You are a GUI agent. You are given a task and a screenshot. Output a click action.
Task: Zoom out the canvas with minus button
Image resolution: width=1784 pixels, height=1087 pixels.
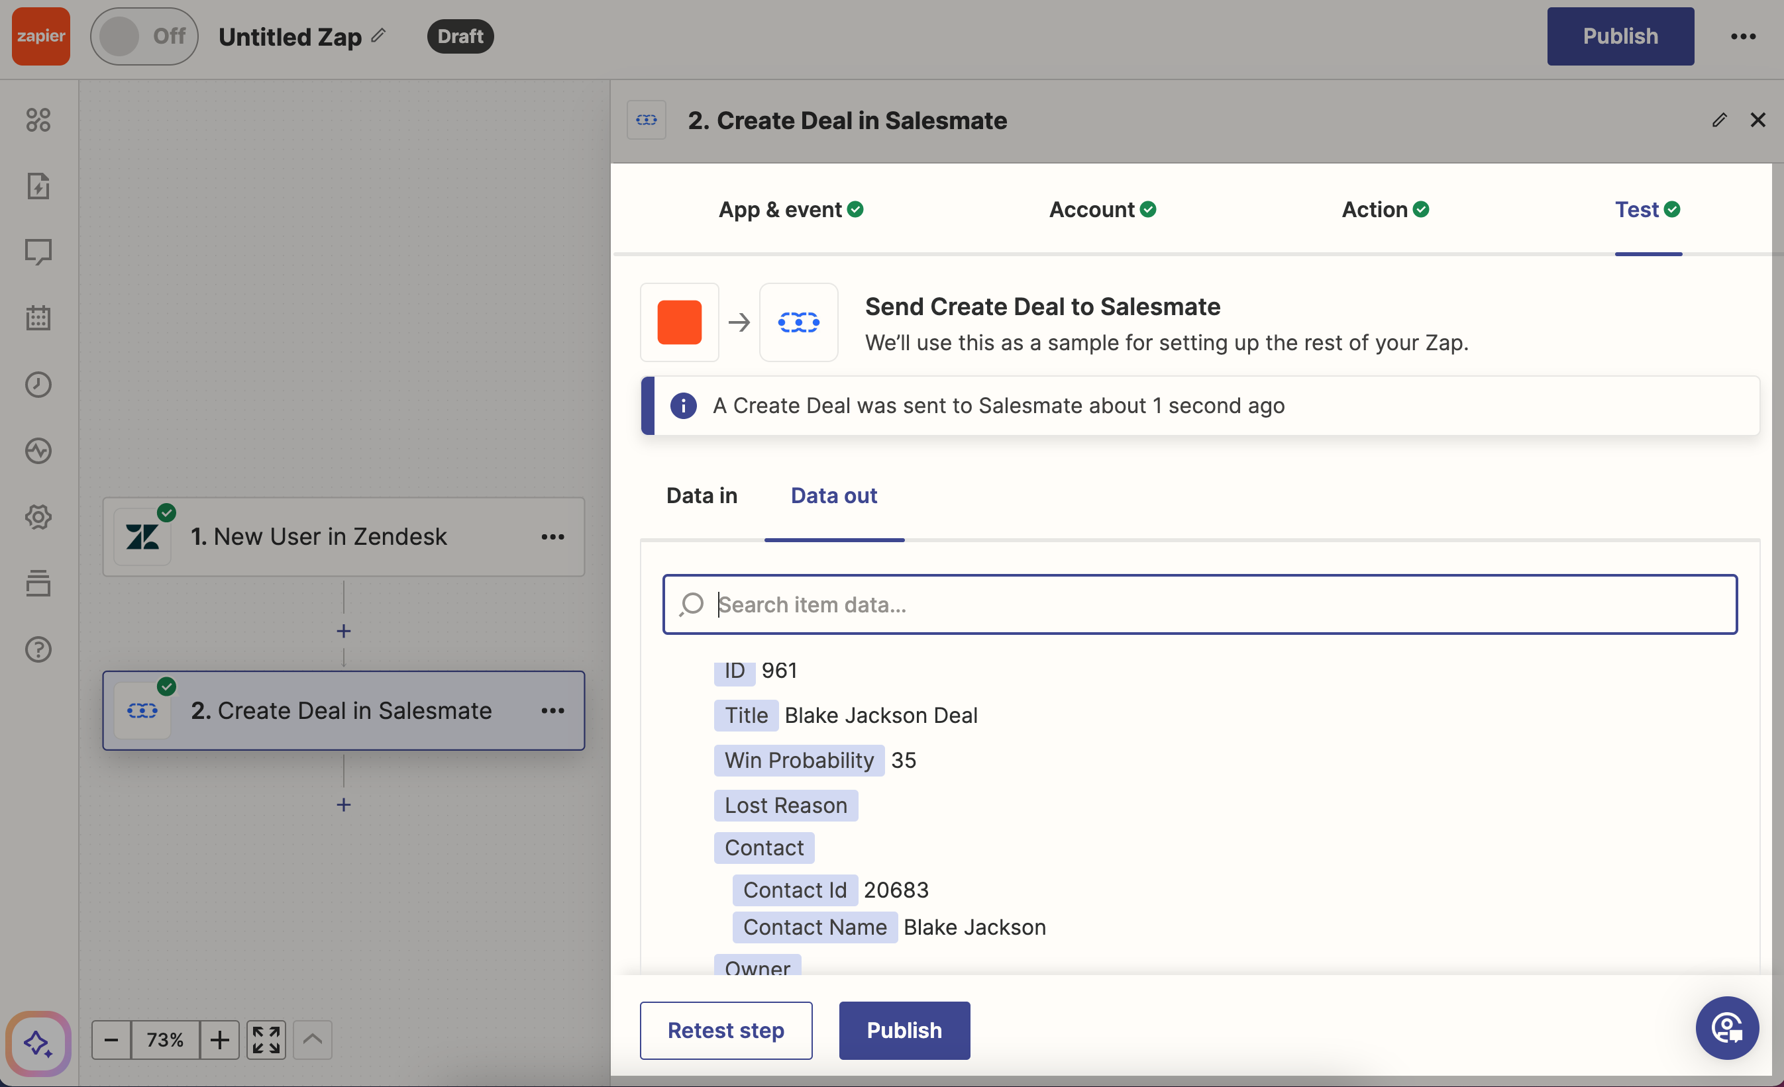111,1040
